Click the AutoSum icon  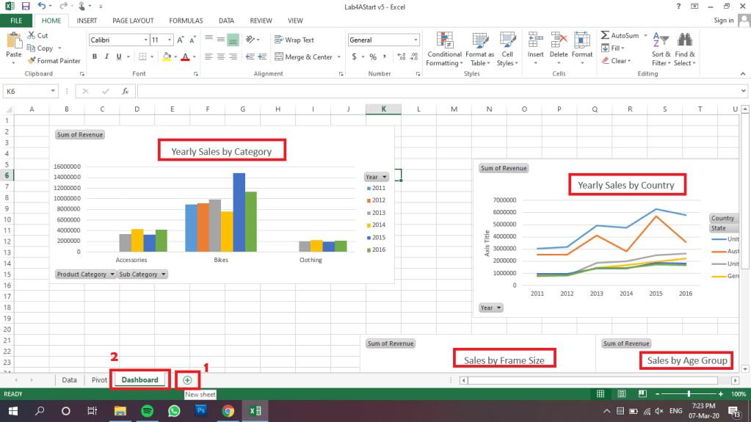click(x=605, y=35)
